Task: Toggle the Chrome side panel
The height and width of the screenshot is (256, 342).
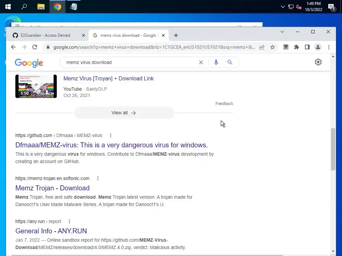Action: [307, 47]
